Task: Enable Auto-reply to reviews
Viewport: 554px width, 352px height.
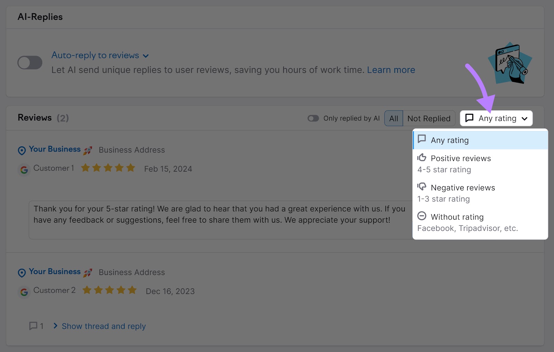Action: (30, 62)
